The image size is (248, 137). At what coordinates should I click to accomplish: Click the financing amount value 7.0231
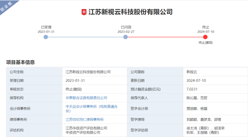click(x=192, y=89)
